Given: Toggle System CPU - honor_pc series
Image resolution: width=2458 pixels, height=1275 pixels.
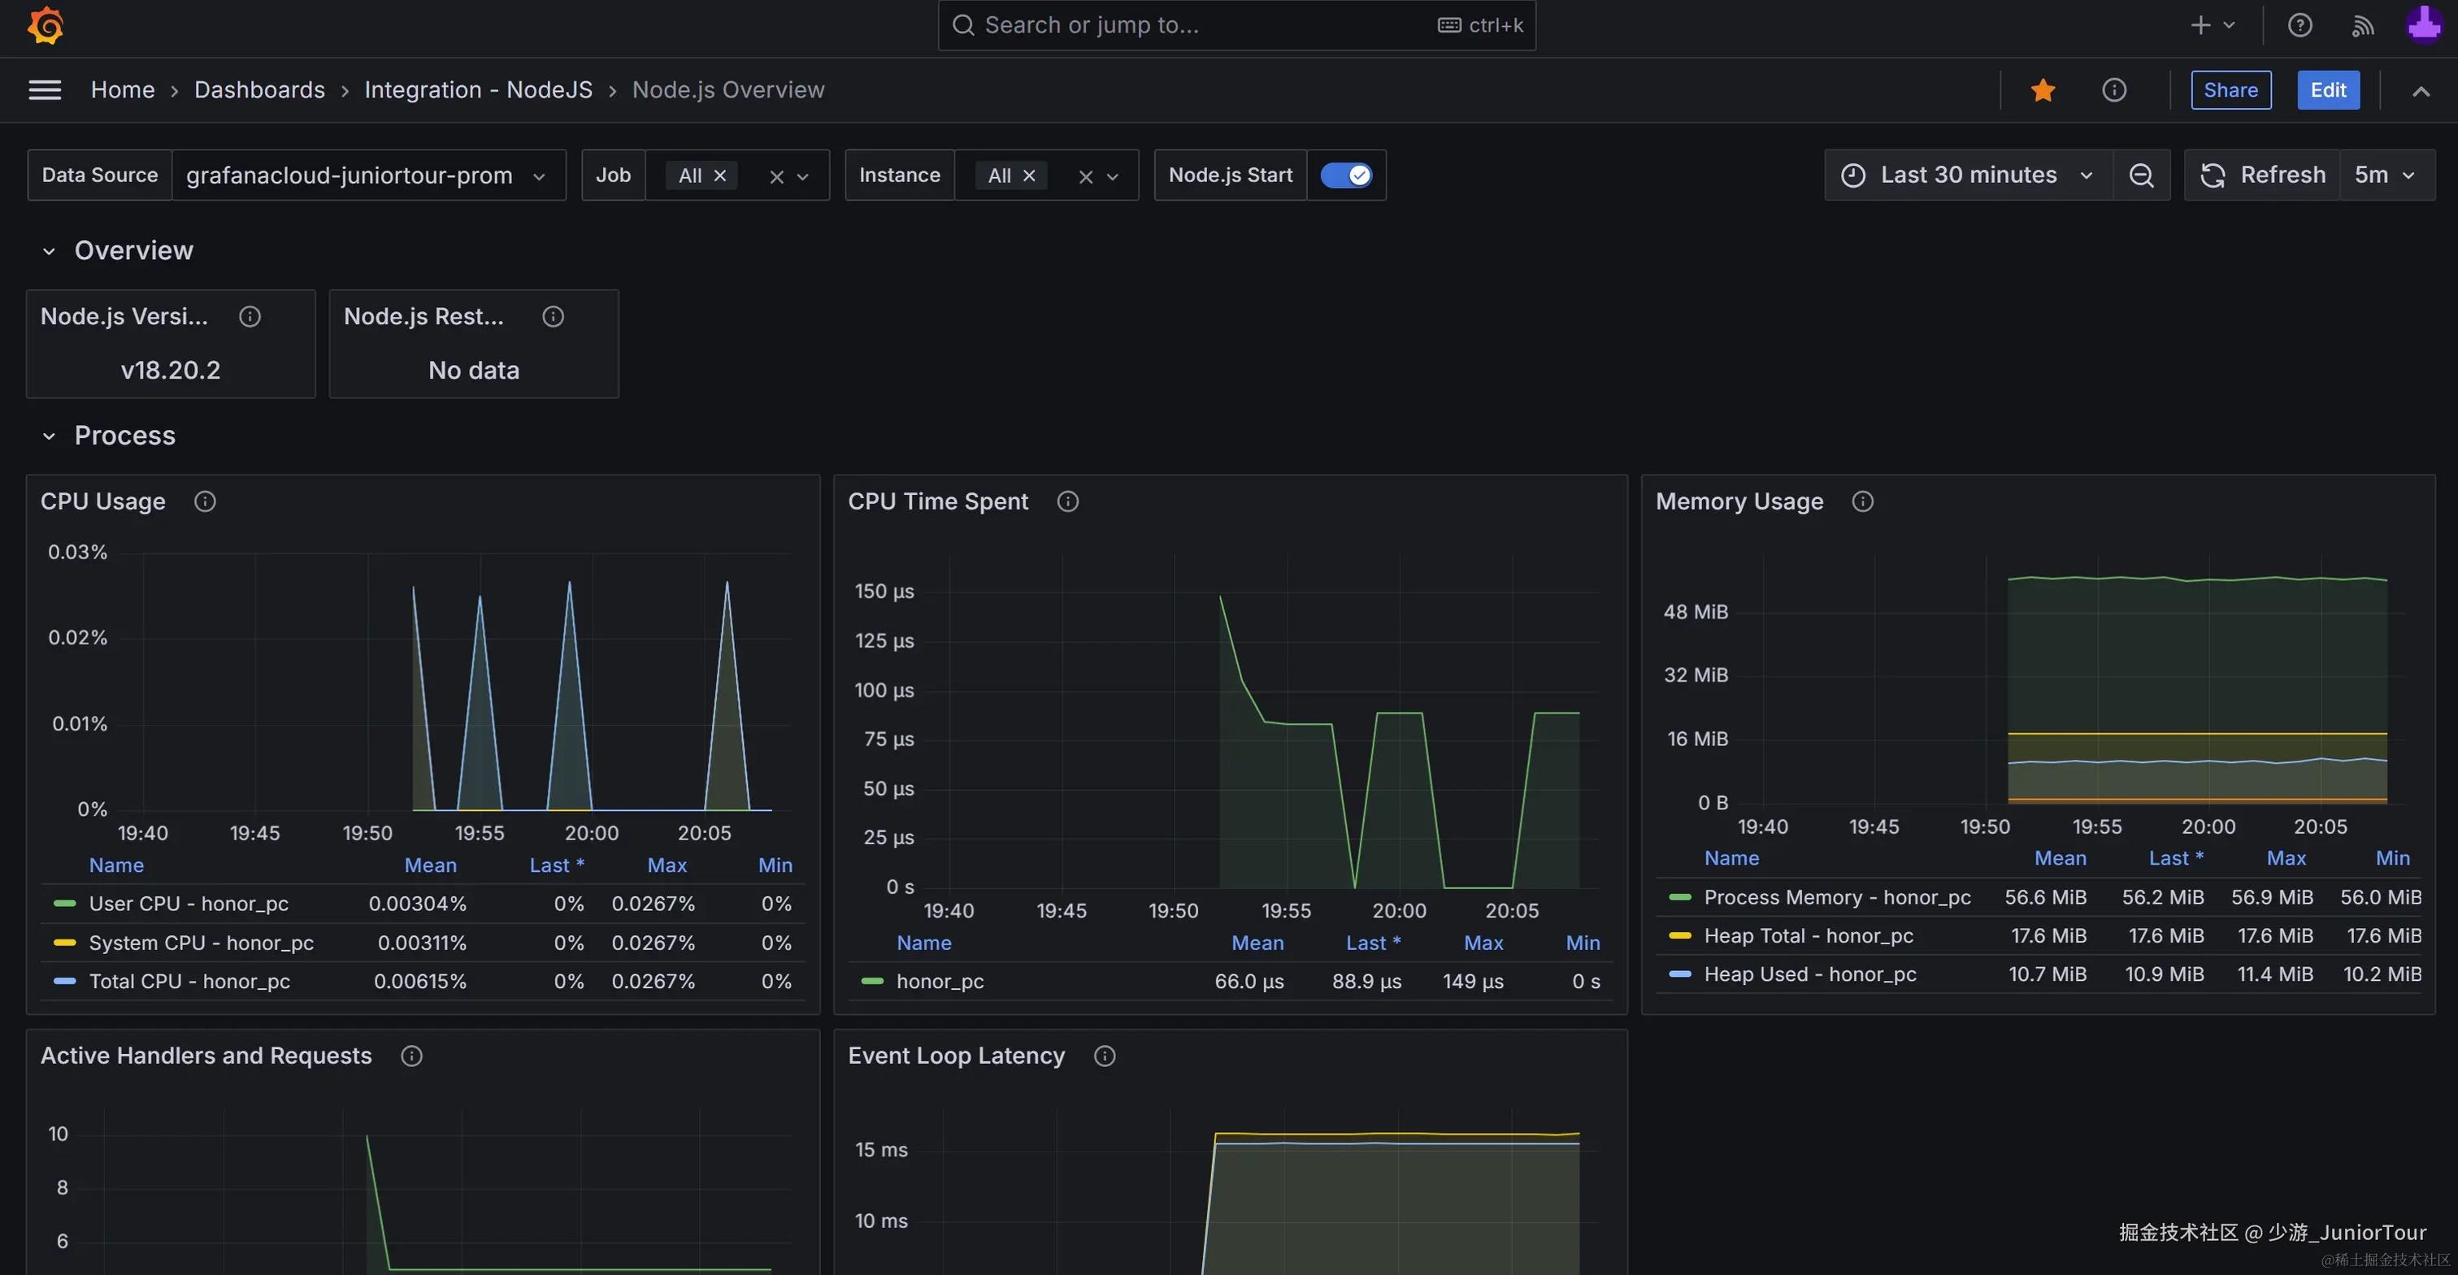Looking at the screenshot, I should coord(201,942).
